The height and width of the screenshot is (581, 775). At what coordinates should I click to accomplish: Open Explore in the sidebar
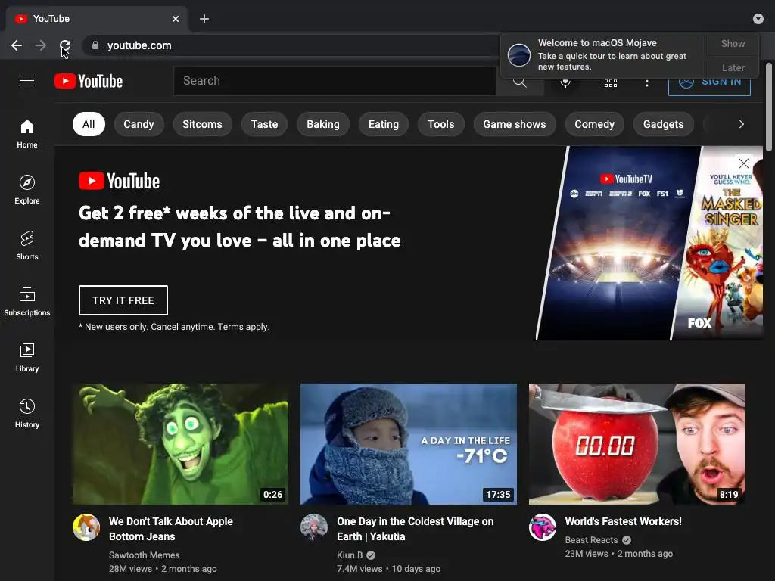(x=27, y=190)
